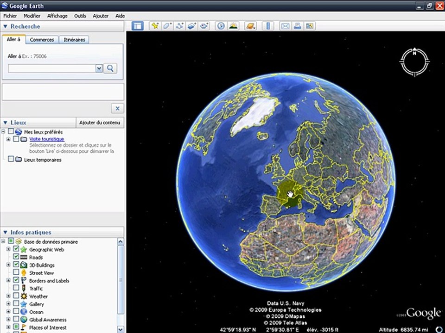445x333 pixels.
Task: Collapse the Recherche panel
Action: (x=5, y=26)
